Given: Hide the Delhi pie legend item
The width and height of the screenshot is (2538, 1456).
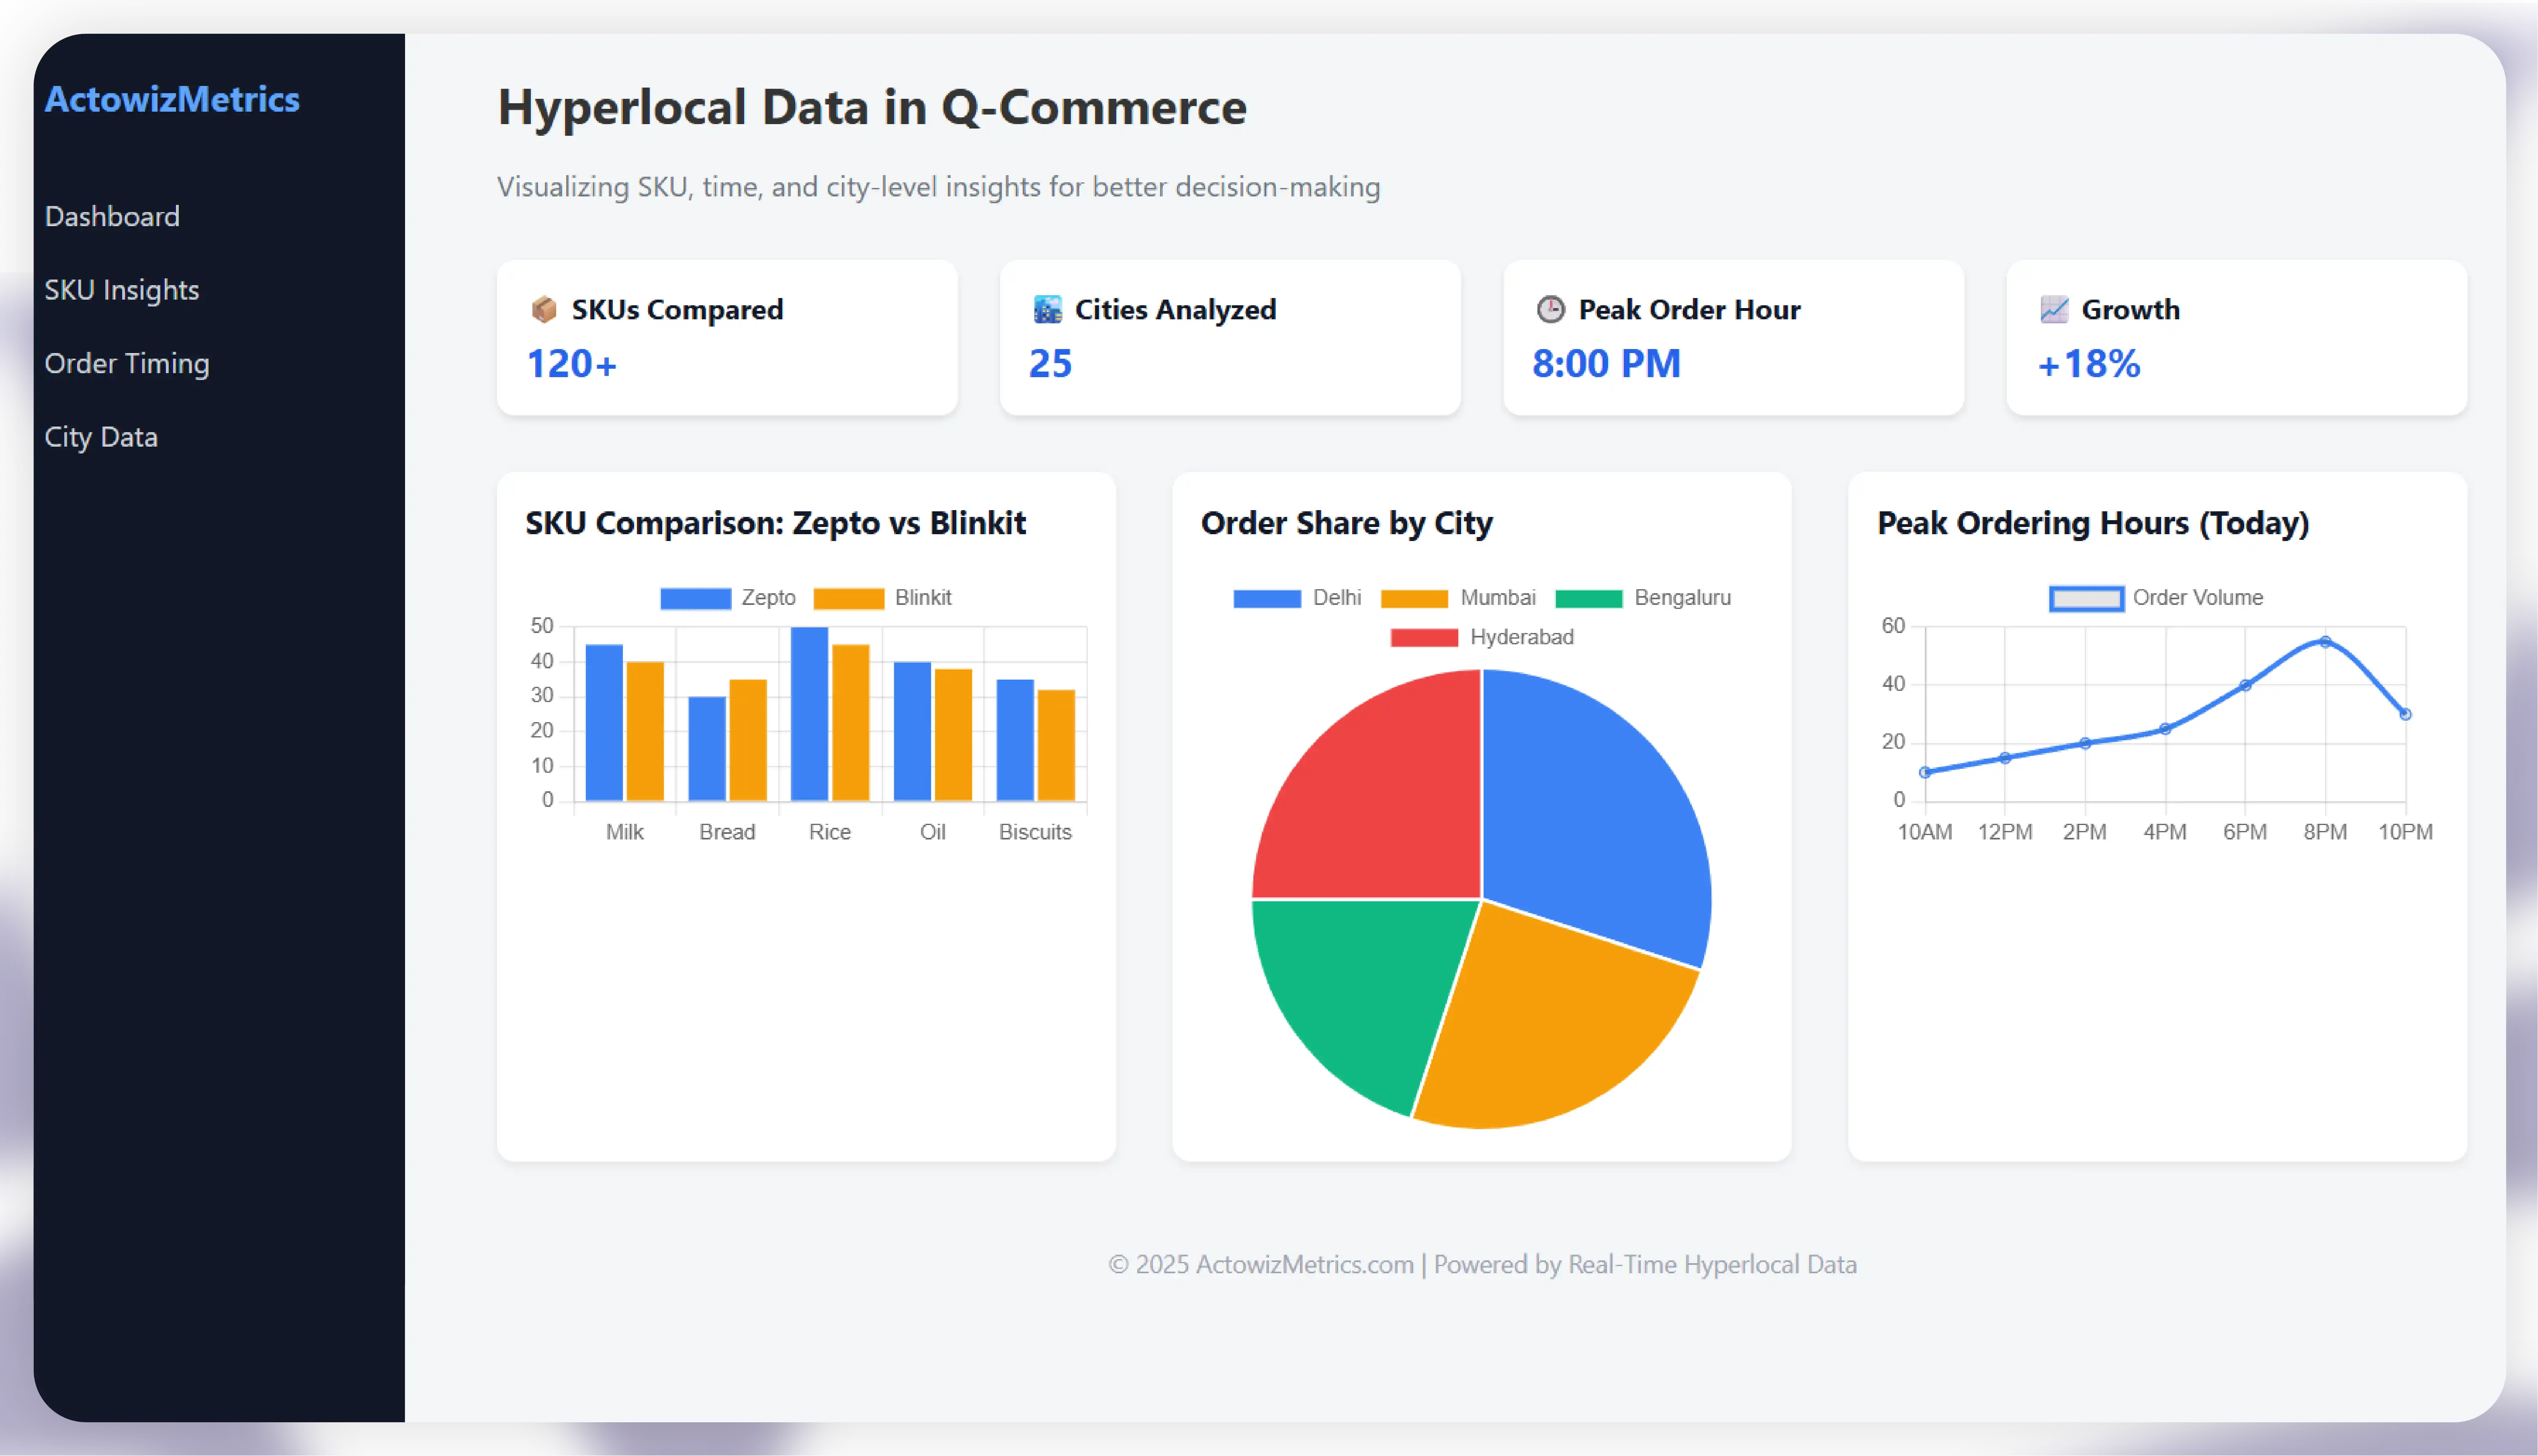Looking at the screenshot, I should pos(1267,598).
